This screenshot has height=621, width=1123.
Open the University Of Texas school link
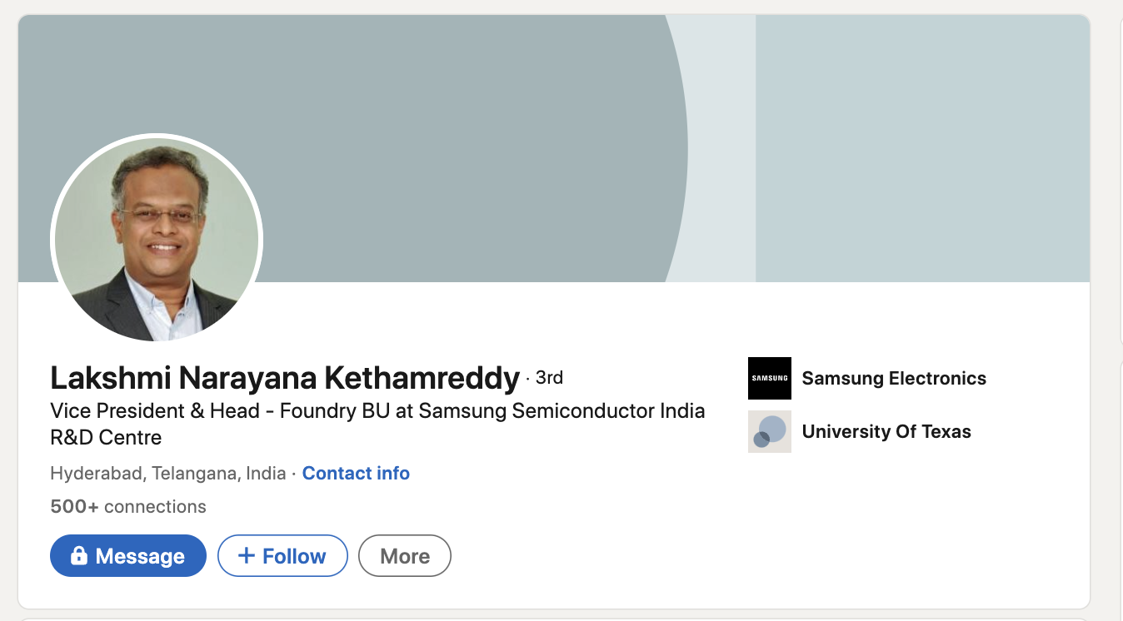coord(886,431)
